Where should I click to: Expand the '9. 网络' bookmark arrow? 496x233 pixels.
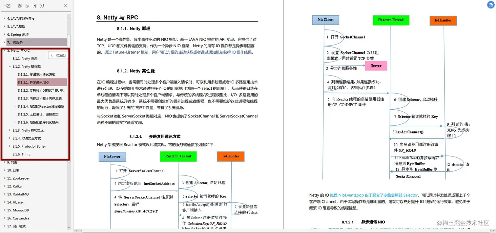point(4,162)
